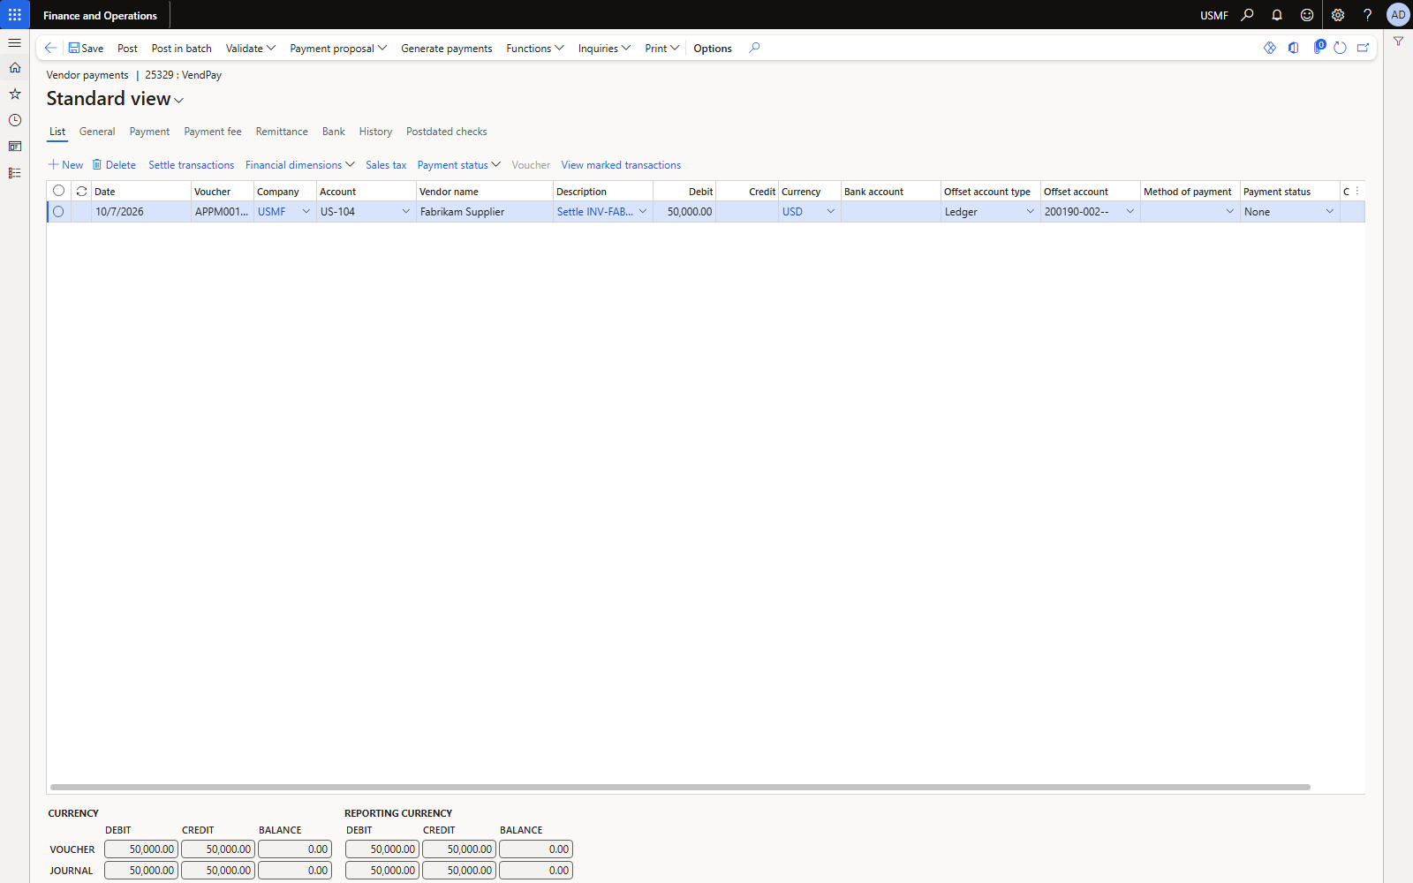Click the horizontal grid scrollbar
This screenshot has height=883, width=1413.
(680, 787)
